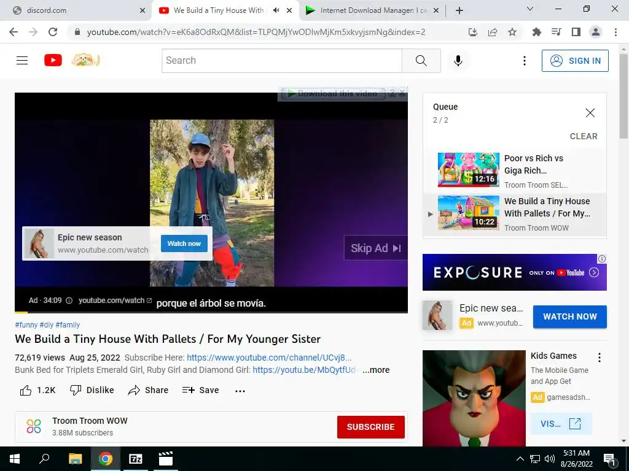This screenshot has width=629, height=471.
Task: Search with voice via microphone icon
Action: point(458,61)
